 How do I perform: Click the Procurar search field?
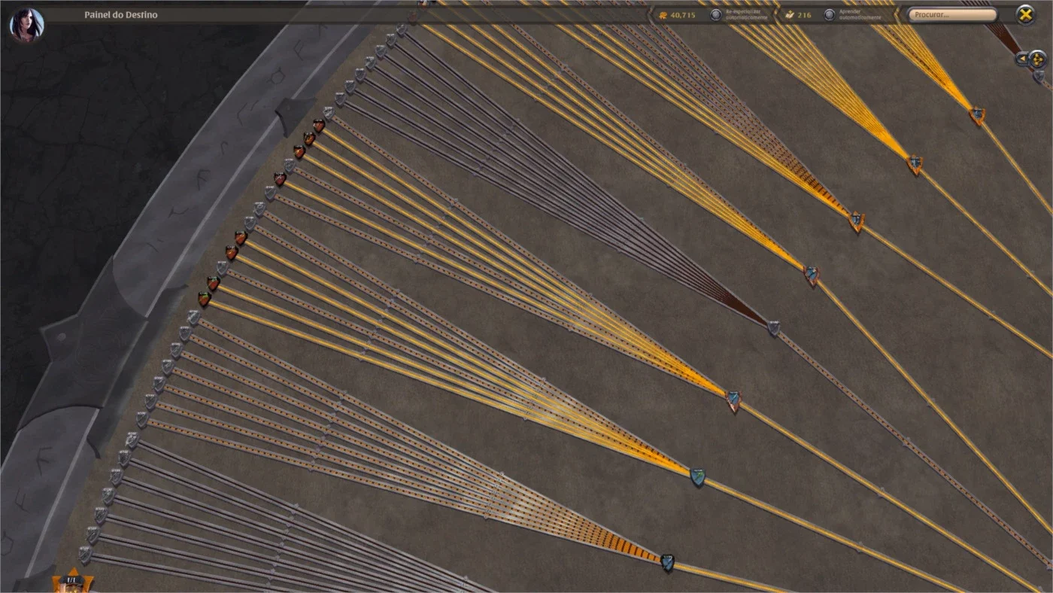(952, 14)
